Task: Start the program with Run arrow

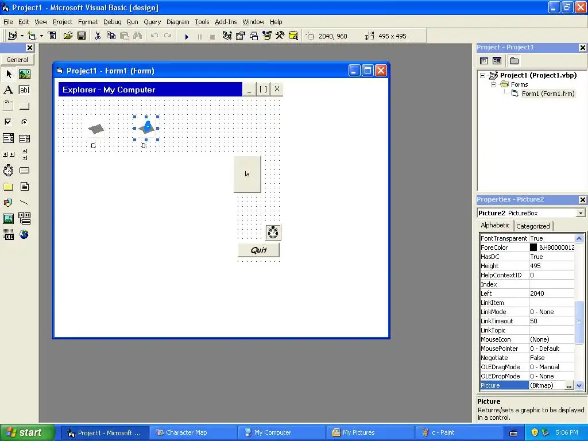Action: click(187, 36)
